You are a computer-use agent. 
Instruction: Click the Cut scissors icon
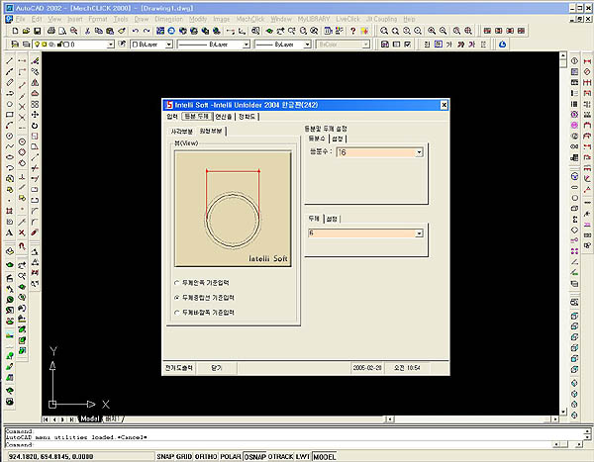pos(87,31)
